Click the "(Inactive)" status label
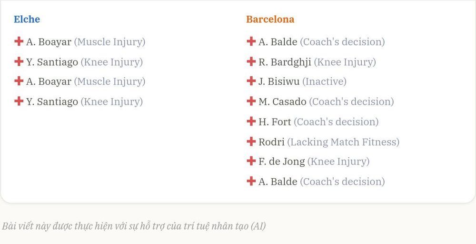 pos(324,81)
